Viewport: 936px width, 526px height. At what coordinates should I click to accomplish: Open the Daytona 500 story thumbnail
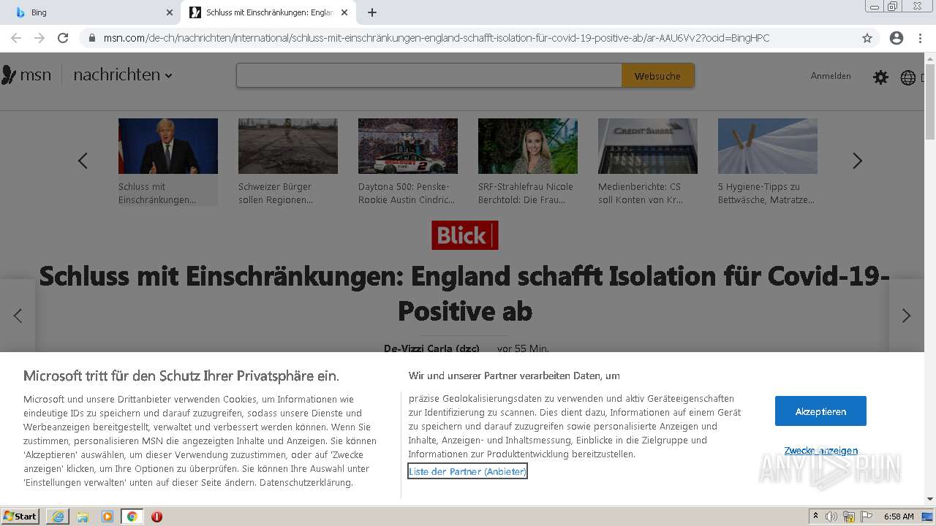coord(408,146)
